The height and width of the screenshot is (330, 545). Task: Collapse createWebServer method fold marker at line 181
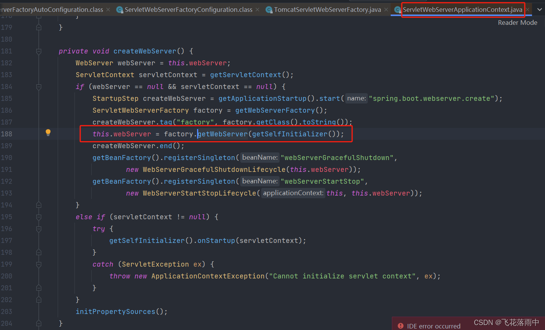(x=39, y=51)
